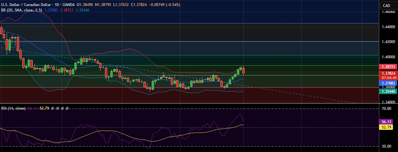398x152 pixels.
Task: Click the 70.00 level on RSI scale
Action: pos(387,109)
